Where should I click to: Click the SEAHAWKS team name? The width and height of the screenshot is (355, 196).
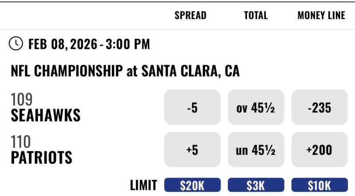pos(46,116)
